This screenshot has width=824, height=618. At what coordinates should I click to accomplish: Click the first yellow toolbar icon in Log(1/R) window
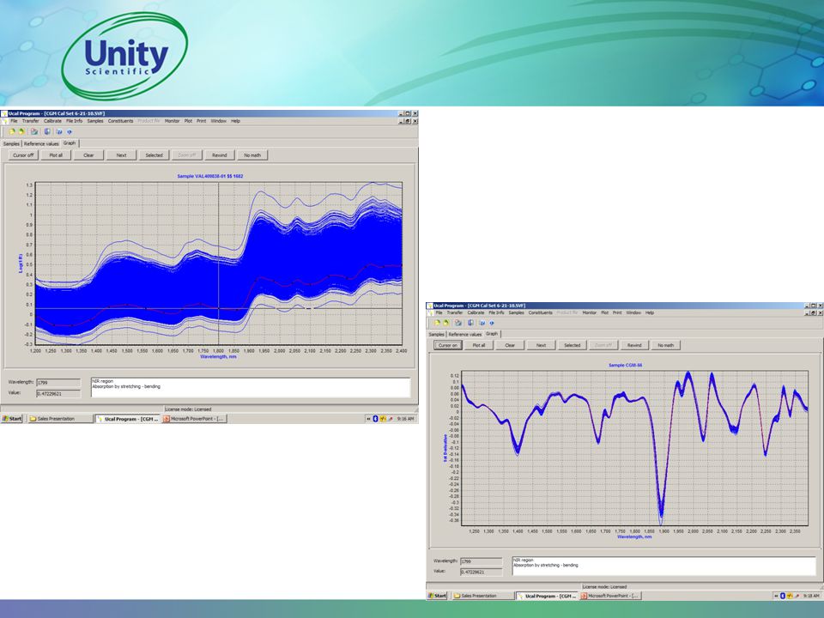pyautogui.click(x=11, y=131)
